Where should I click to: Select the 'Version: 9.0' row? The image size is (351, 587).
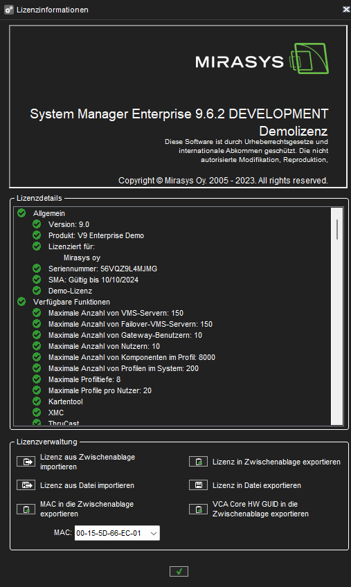click(x=69, y=224)
